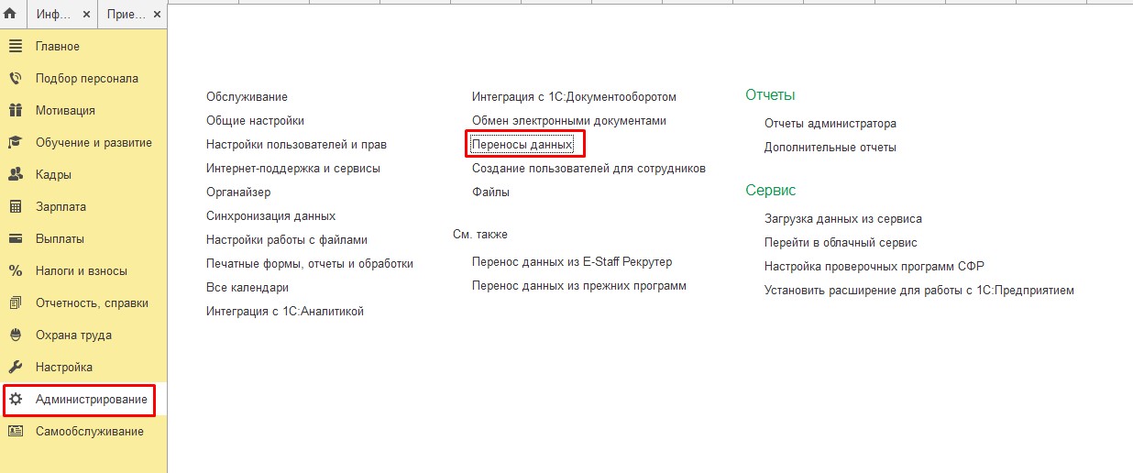Open Переносы данных
The image size is (1133, 473).
(x=522, y=145)
